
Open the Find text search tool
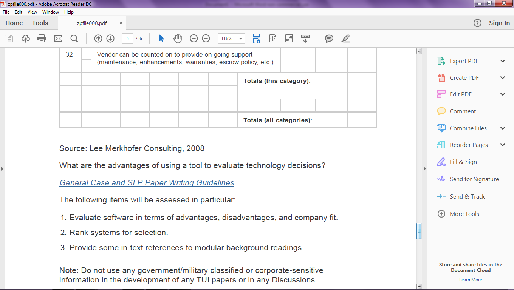(74, 39)
